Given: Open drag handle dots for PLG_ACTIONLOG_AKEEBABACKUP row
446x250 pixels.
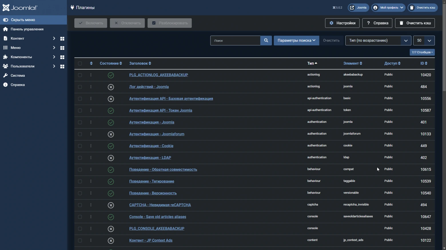Looking at the screenshot, I should (x=91, y=75).
